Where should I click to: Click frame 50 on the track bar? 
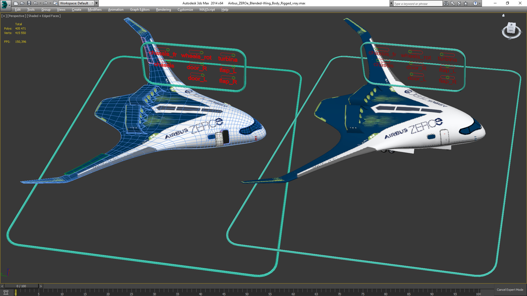[x=247, y=292]
